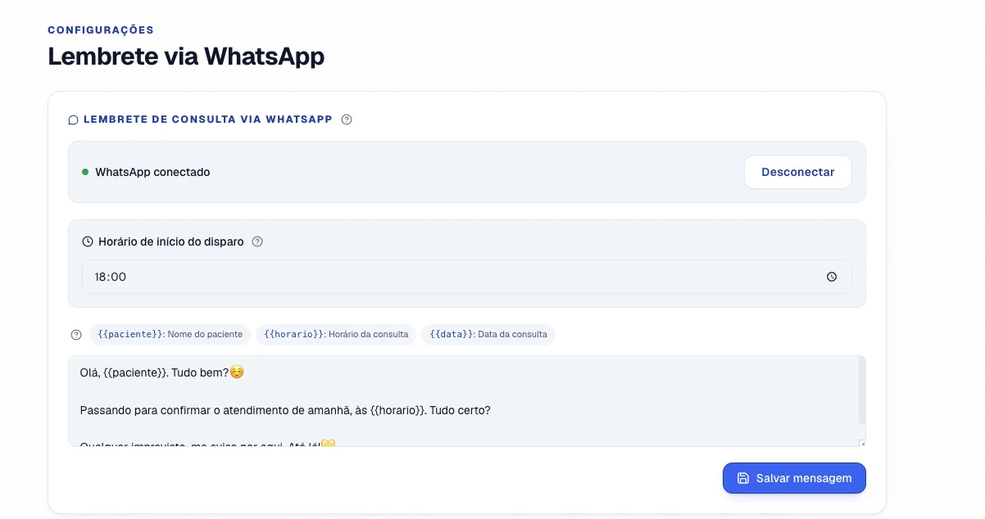Click the message textarea scrollbar
This screenshot has height=519, width=985.
861,390
